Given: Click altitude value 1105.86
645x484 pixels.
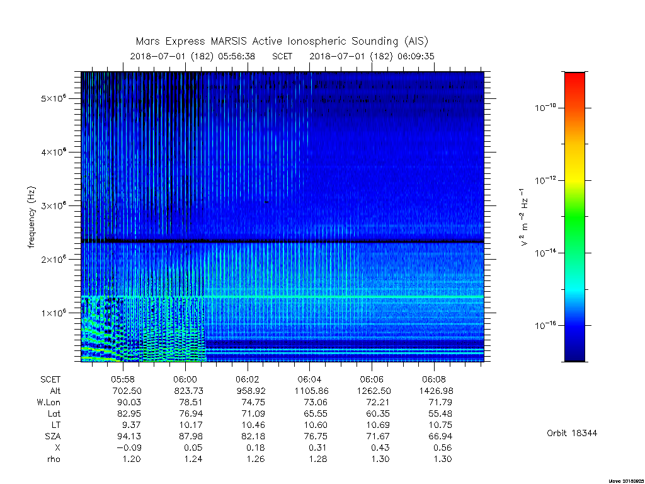Looking at the screenshot, I should point(311,391).
